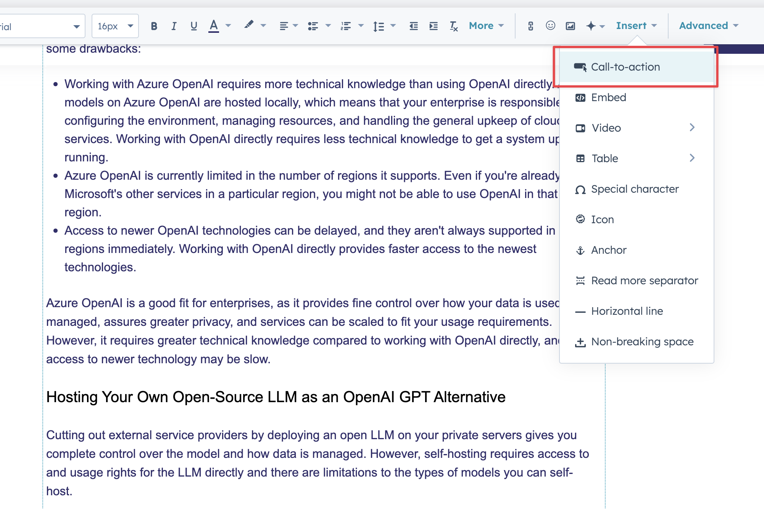Toggle underline formatting
The width and height of the screenshot is (764, 509).
[x=194, y=26]
